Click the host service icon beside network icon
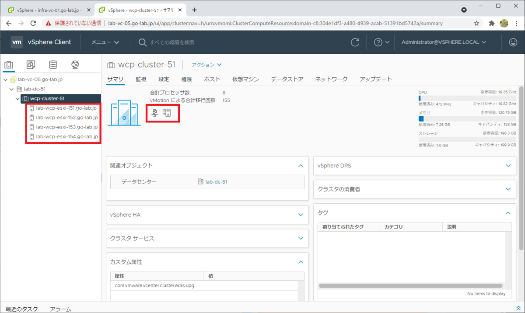The image size is (525, 313). (x=166, y=113)
